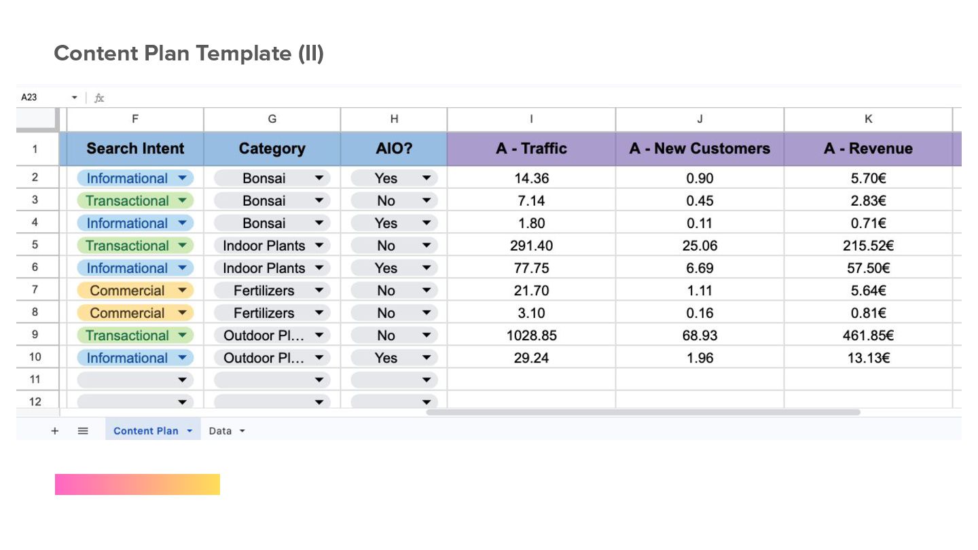Image resolution: width=978 pixels, height=550 pixels.
Task: Open the Name Box dropdown arrow
Action: [75, 98]
